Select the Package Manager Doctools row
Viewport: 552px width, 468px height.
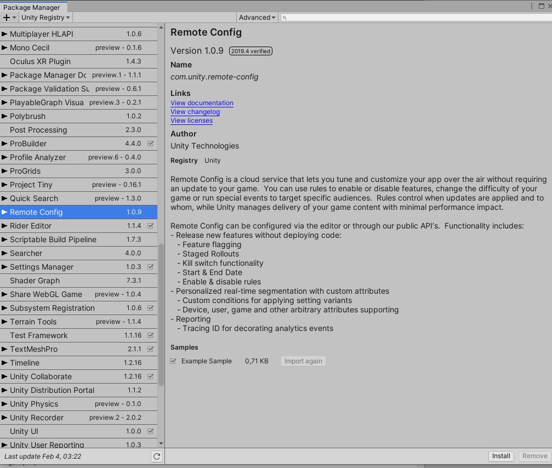tap(78, 75)
